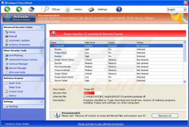
Task: Collapse the Other Security Tools panel
Action: click(x=42, y=51)
